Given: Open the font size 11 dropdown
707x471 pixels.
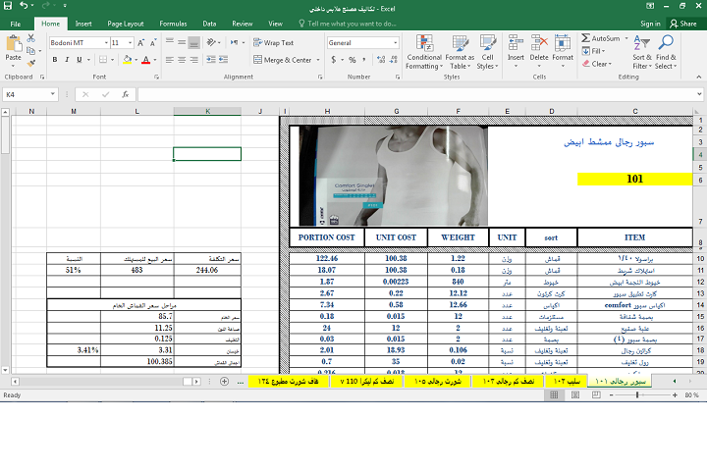Looking at the screenshot, I should [x=131, y=43].
